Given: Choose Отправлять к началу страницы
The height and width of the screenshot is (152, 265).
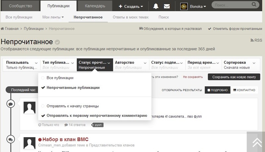Looking at the screenshot, I should (x=70, y=106).
